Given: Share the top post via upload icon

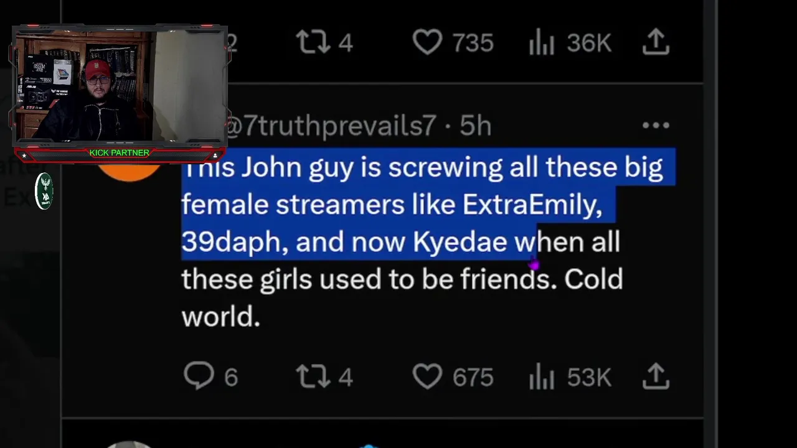Looking at the screenshot, I should pyautogui.click(x=656, y=42).
